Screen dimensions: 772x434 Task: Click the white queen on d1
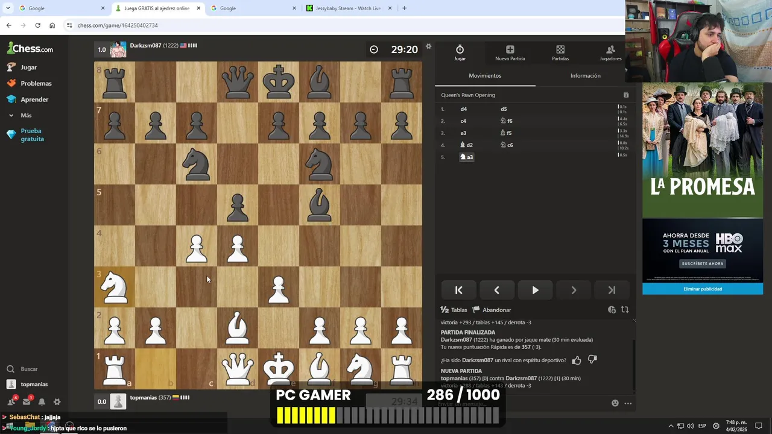238,369
